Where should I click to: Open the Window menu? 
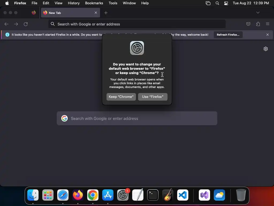(129, 3)
